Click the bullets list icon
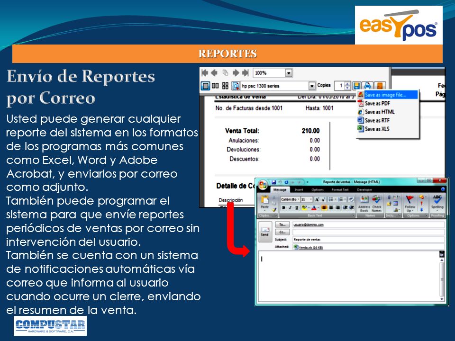 [x=331, y=199]
